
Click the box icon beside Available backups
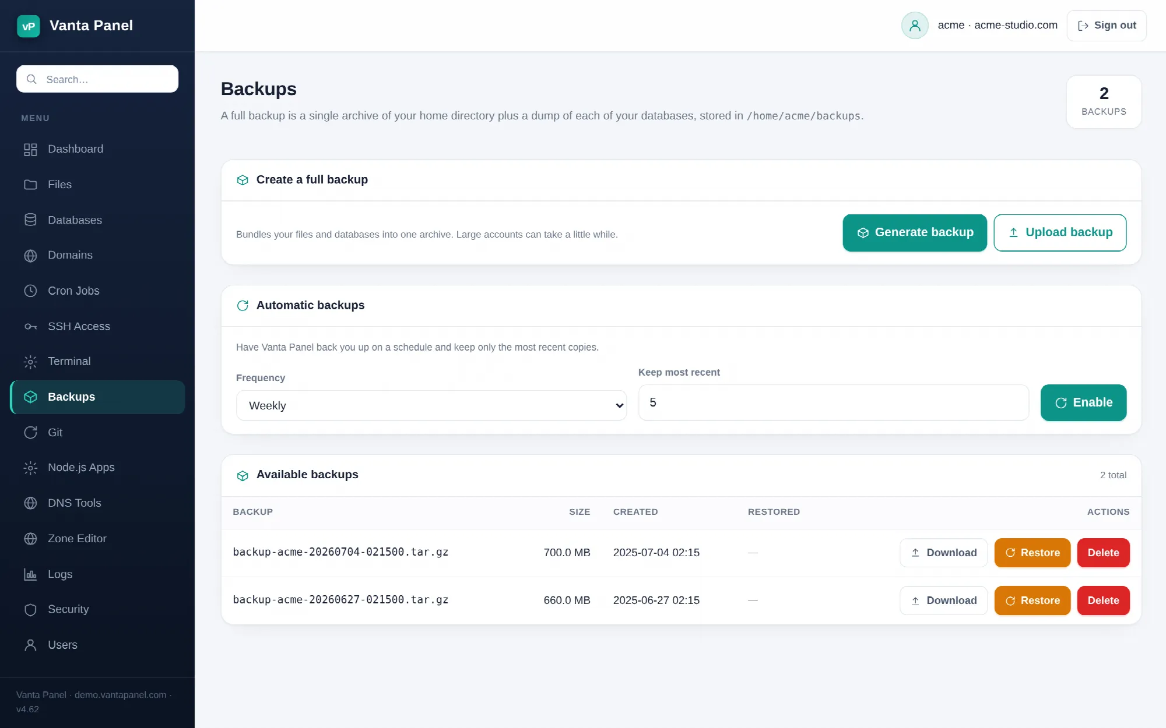click(x=243, y=475)
